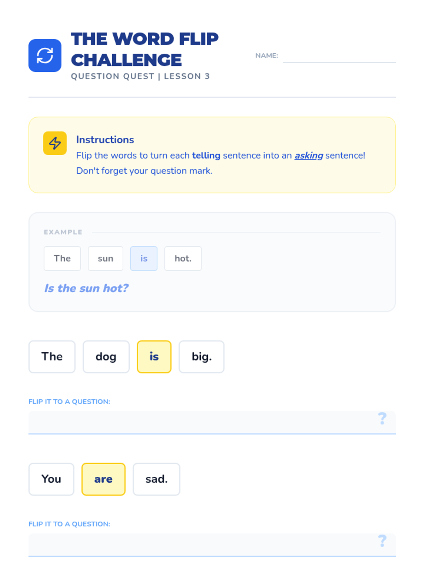Click the example 'The' tile

62,258
